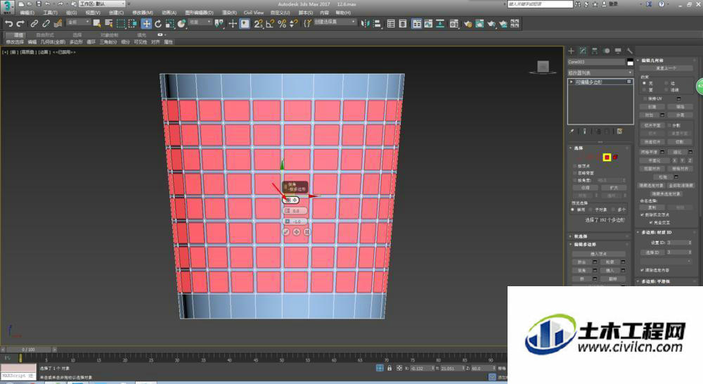
Task: Click the object color swatch beside Cone003
Action: click(x=630, y=62)
